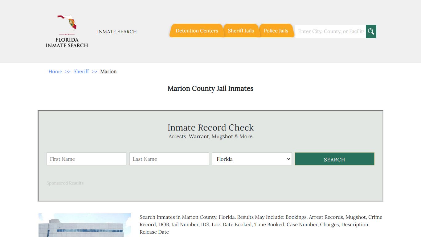Open the Police Jails tab

point(276,31)
